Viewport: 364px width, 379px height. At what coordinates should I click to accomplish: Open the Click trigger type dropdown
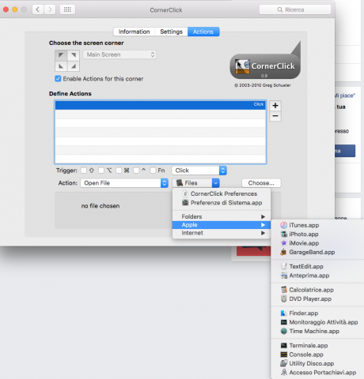click(199, 171)
